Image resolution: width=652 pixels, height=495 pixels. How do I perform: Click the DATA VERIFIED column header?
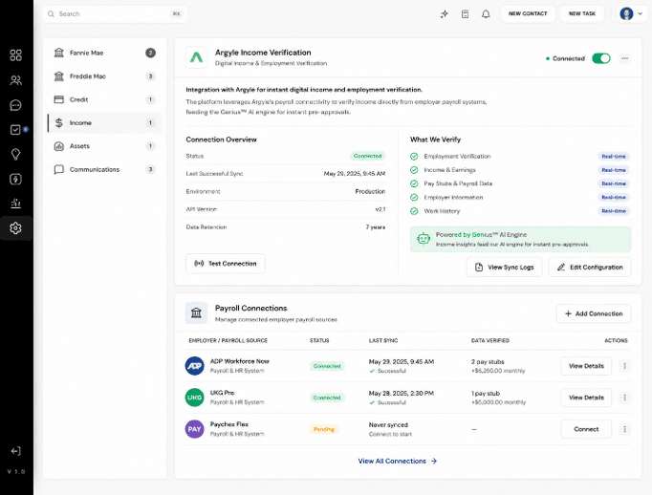click(x=490, y=340)
